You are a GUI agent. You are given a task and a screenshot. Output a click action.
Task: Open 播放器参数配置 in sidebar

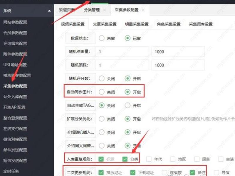17,75
